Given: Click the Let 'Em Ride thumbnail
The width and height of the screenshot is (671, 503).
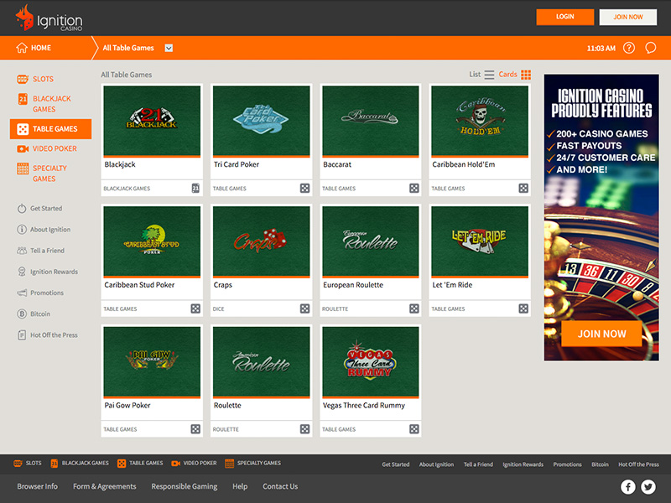Looking at the screenshot, I should click(x=480, y=241).
